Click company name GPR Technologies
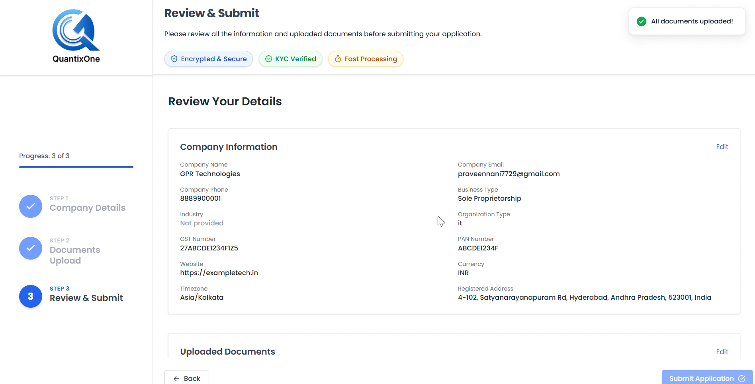755x384 pixels. click(x=210, y=174)
